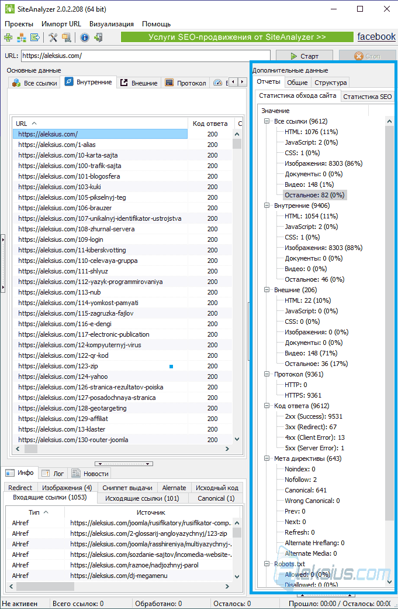Viewport: 398px width, 609px height.
Task: Select the Видео: 148 (71%) item
Action: pyautogui.click(x=311, y=353)
